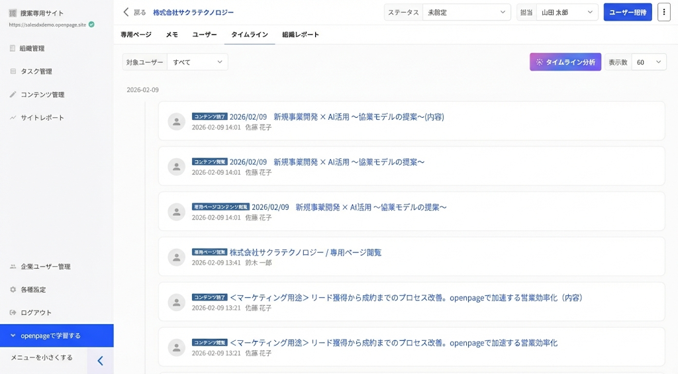
Task: Open the three-dot more options menu
Action: click(x=664, y=12)
